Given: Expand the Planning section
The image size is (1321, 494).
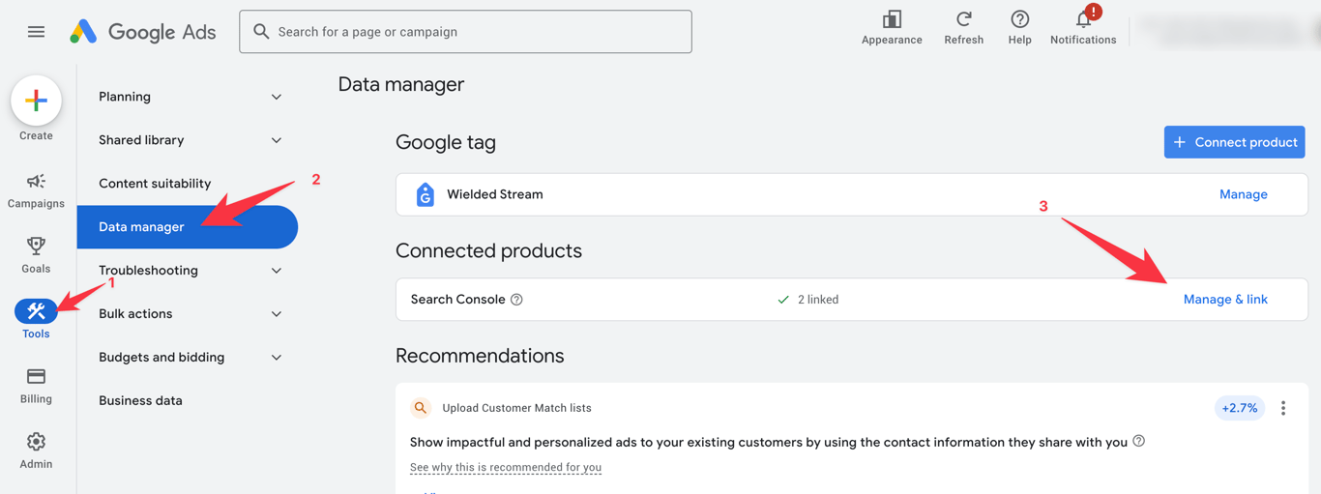Looking at the screenshot, I should point(277,97).
